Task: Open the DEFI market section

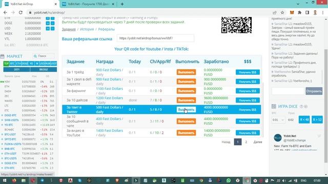Action: click(x=17, y=70)
